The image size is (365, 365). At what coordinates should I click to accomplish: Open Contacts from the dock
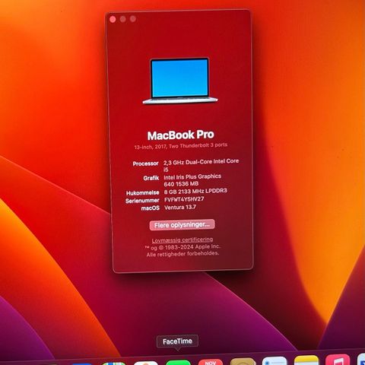click(243, 362)
